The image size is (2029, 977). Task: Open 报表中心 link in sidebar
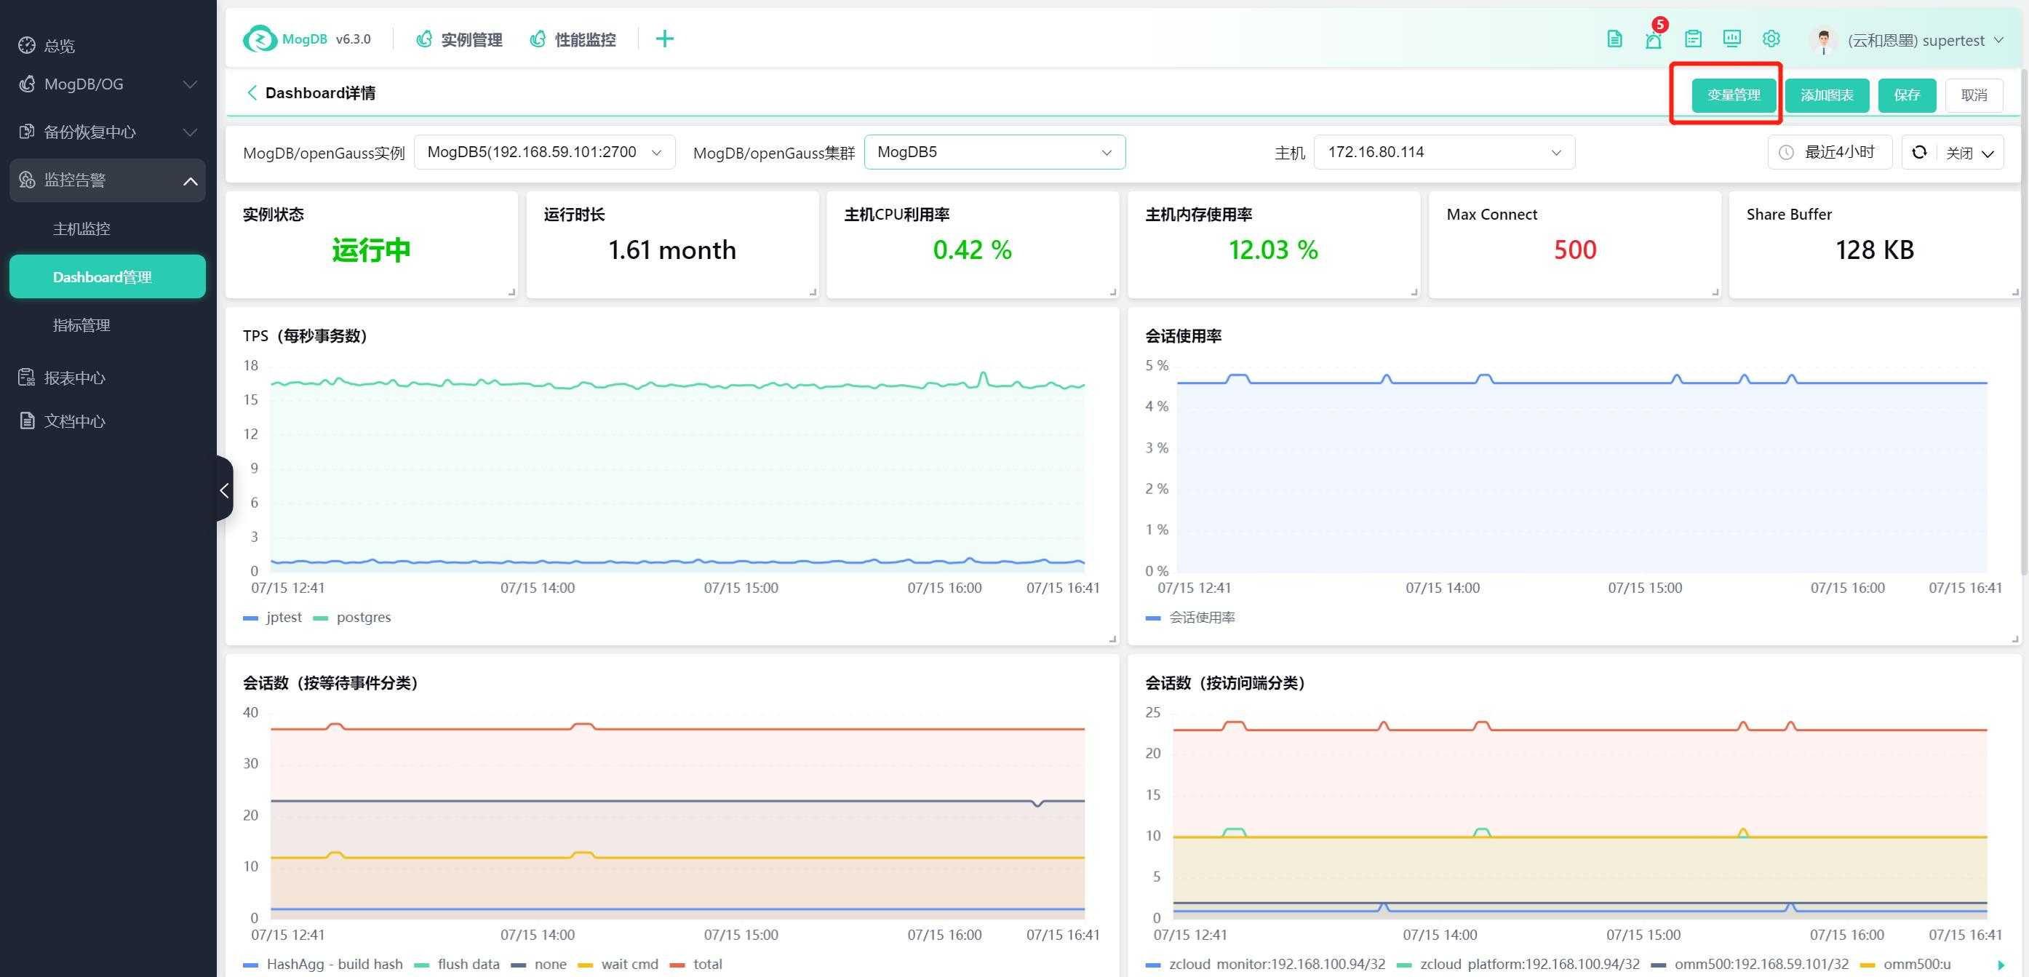click(75, 378)
